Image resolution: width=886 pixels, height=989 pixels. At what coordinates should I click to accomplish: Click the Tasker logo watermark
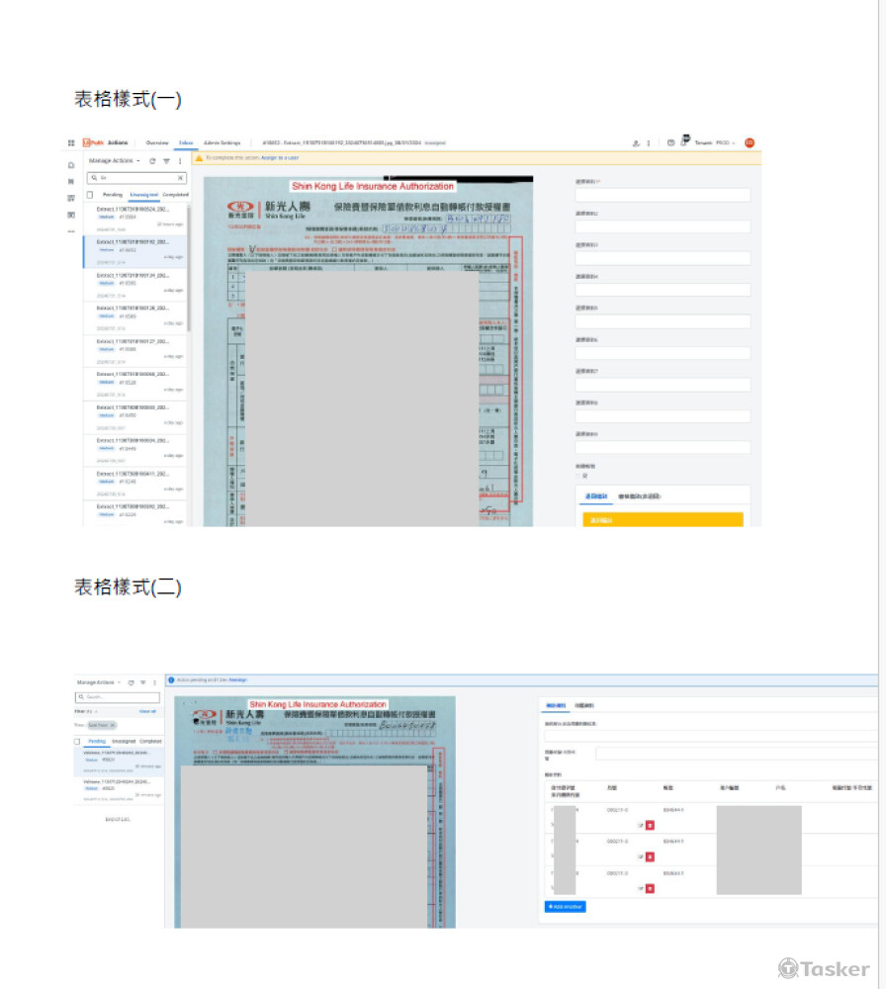click(x=824, y=968)
